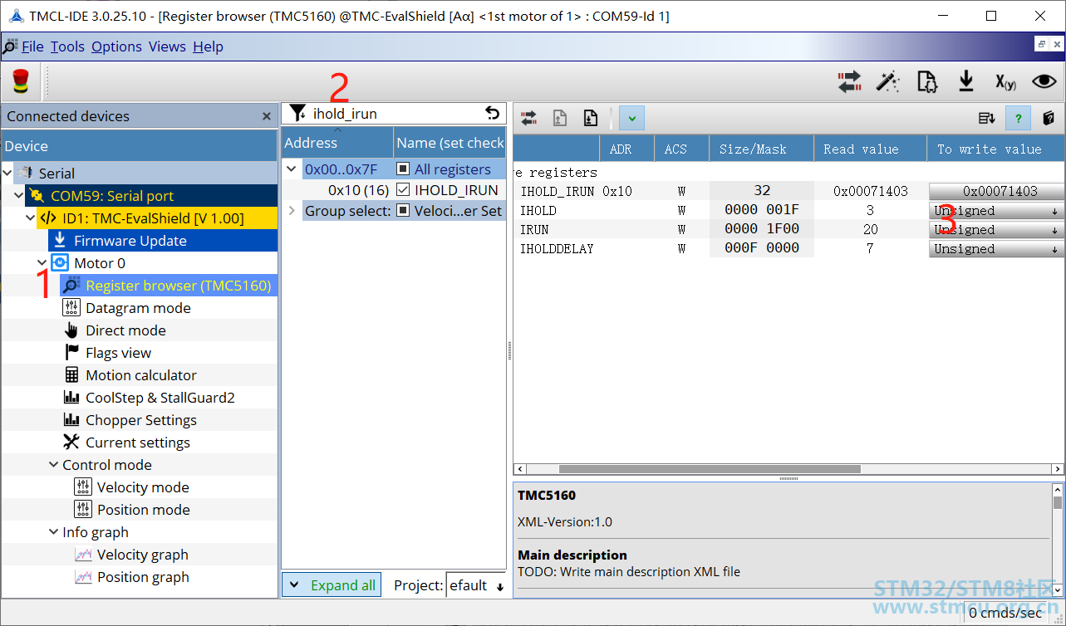Open the Options menu
This screenshot has width=1066, height=626.
point(116,46)
